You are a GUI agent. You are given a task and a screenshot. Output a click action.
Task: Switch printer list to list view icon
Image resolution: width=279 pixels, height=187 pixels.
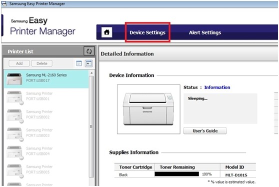(x=79, y=63)
